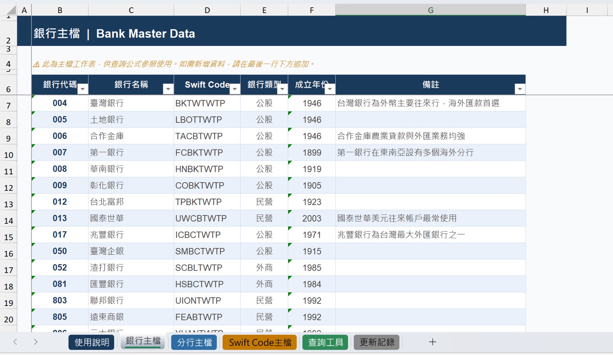Switch to the 分行主檔 sheet tab

[194, 342]
